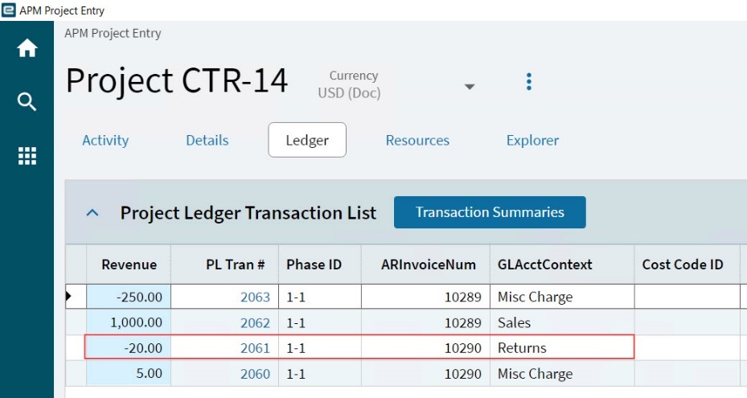The image size is (747, 398).
Task: Select the -250.00 revenue cell
Action: click(x=129, y=297)
